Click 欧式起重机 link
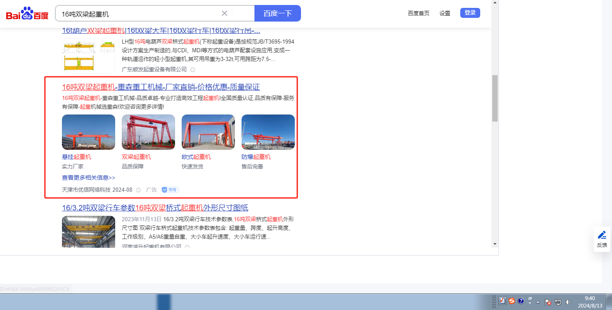 (196, 157)
